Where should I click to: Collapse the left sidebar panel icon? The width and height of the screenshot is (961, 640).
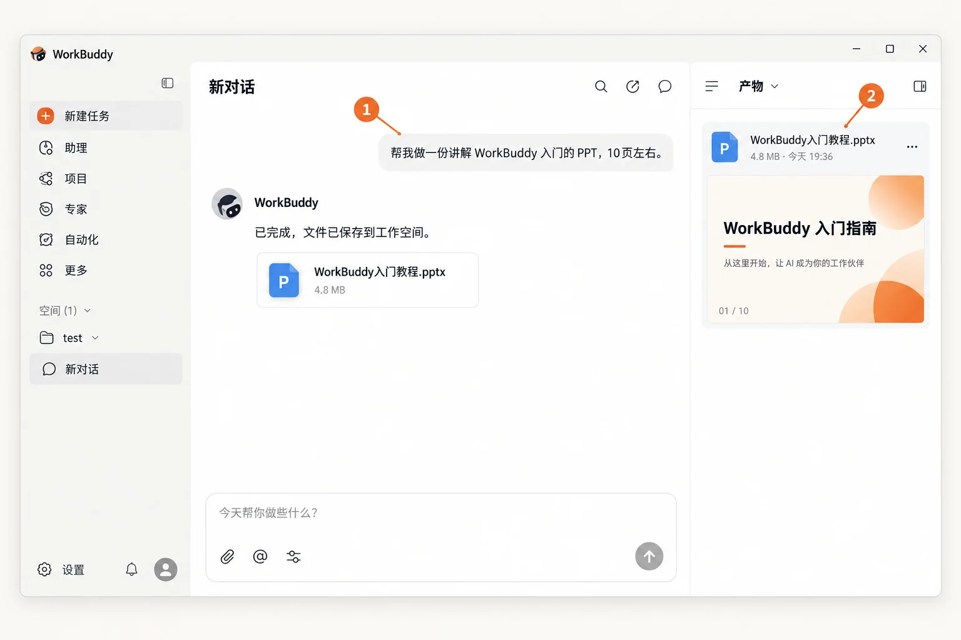click(167, 83)
